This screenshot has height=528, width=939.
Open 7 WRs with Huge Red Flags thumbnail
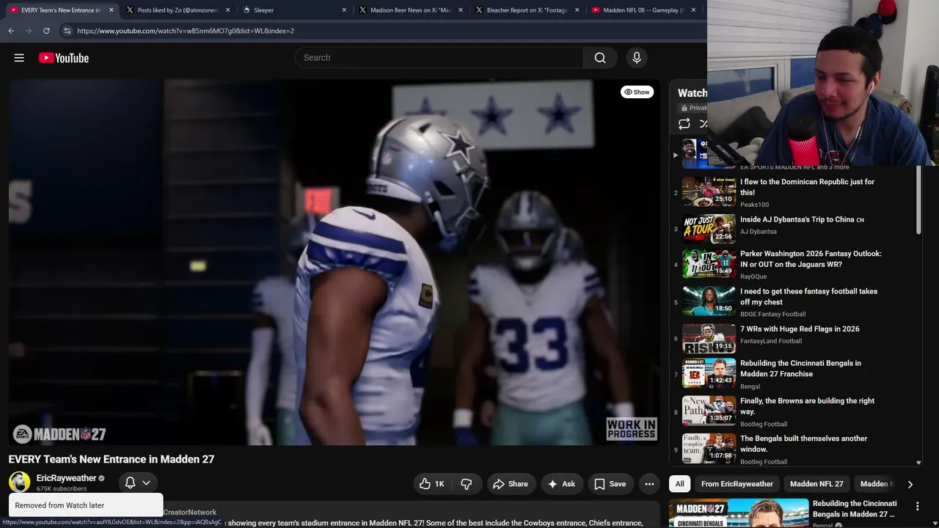point(709,339)
